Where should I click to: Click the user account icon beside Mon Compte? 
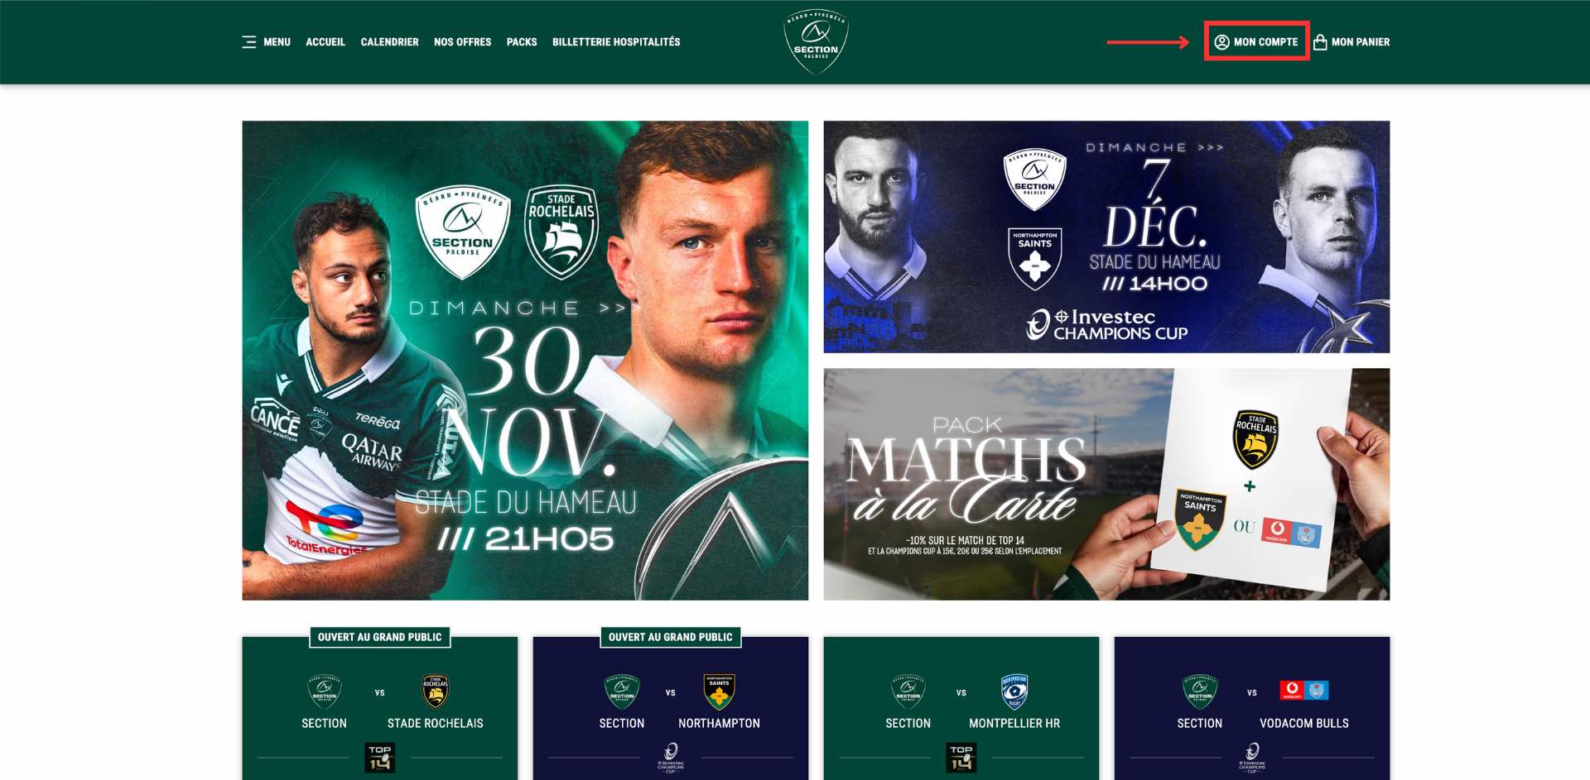coord(1221,41)
